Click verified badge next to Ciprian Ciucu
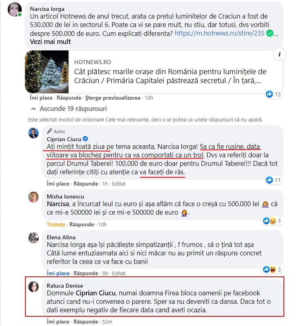298x326 pixels. click(x=85, y=139)
